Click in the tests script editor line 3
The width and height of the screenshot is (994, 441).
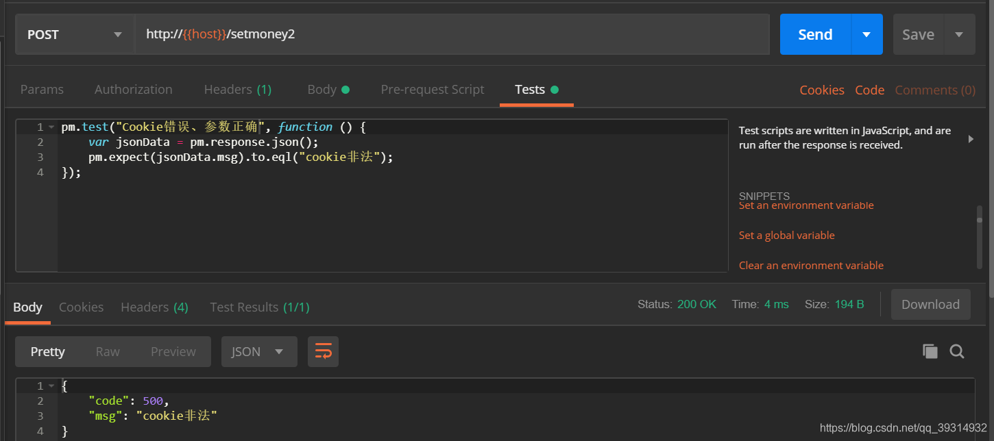(393, 157)
